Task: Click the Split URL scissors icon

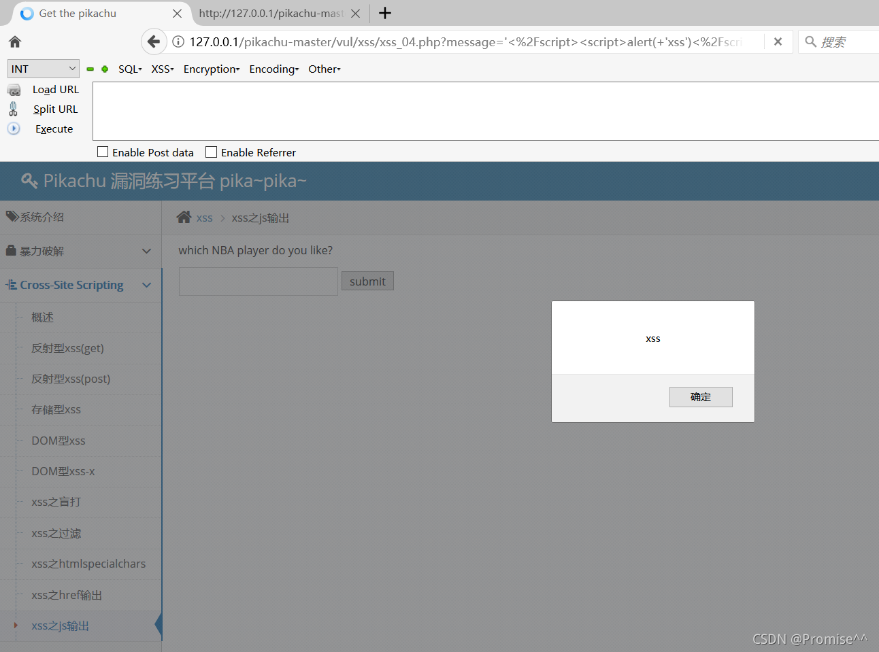Action: pos(14,109)
